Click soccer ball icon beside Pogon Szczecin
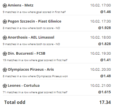Screen dimensions: 115x109 (5, 22)
